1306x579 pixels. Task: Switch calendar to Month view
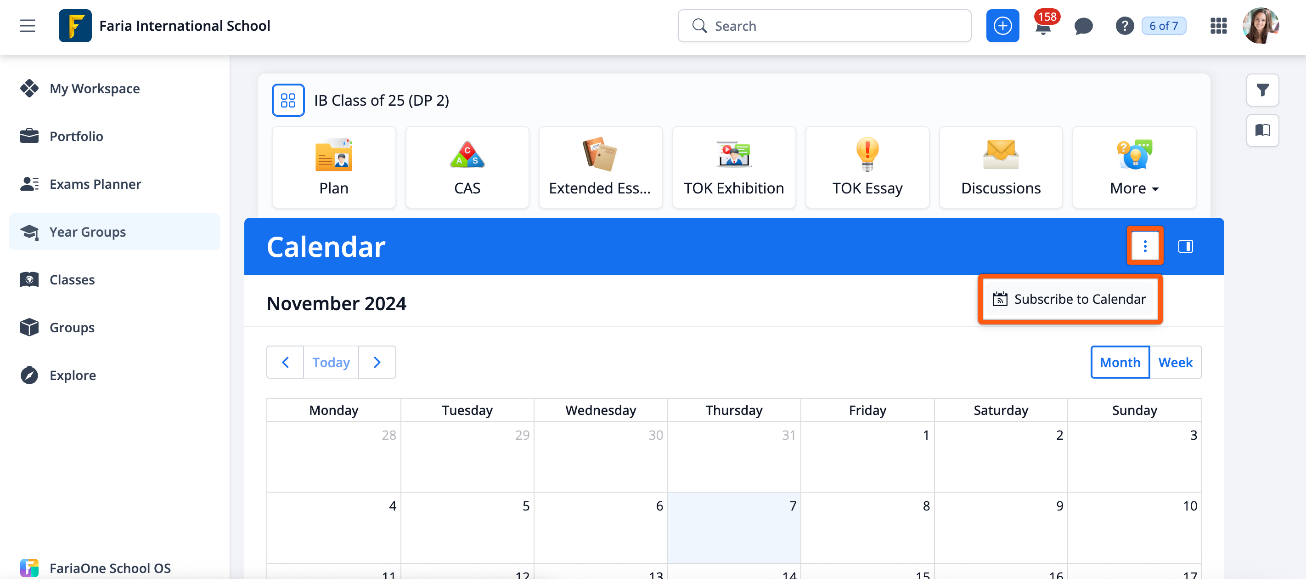pos(1120,362)
